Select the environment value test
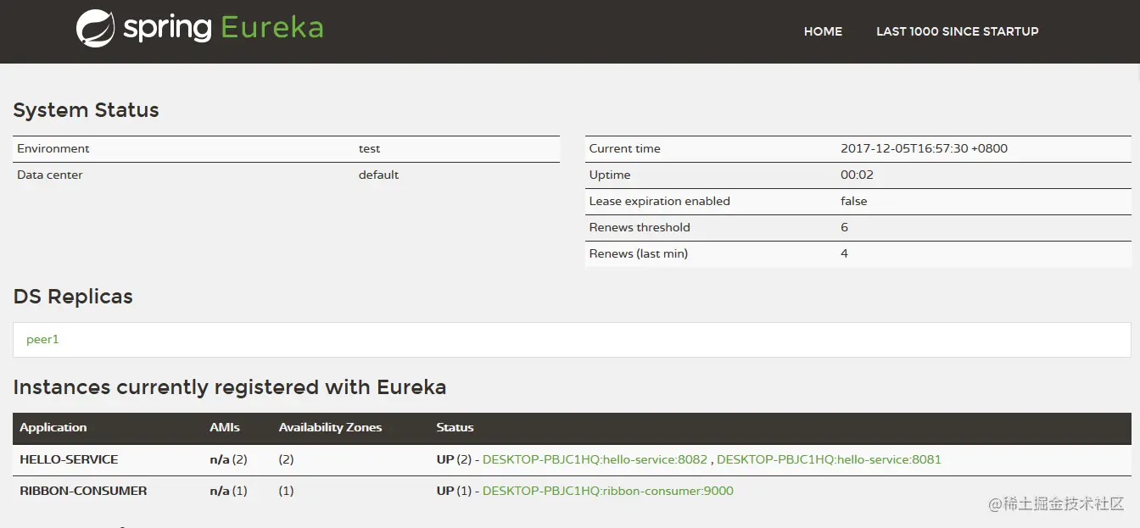Image resolution: width=1140 pixels, height=528 pixels. coord(369,148)
